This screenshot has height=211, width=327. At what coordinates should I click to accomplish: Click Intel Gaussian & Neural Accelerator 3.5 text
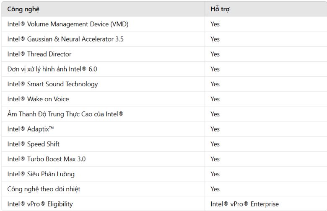coord(65,39)
